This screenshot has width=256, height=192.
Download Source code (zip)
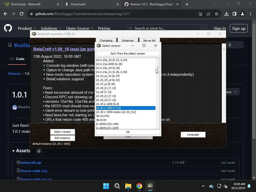pyautogui.click(x=34, y=171)
